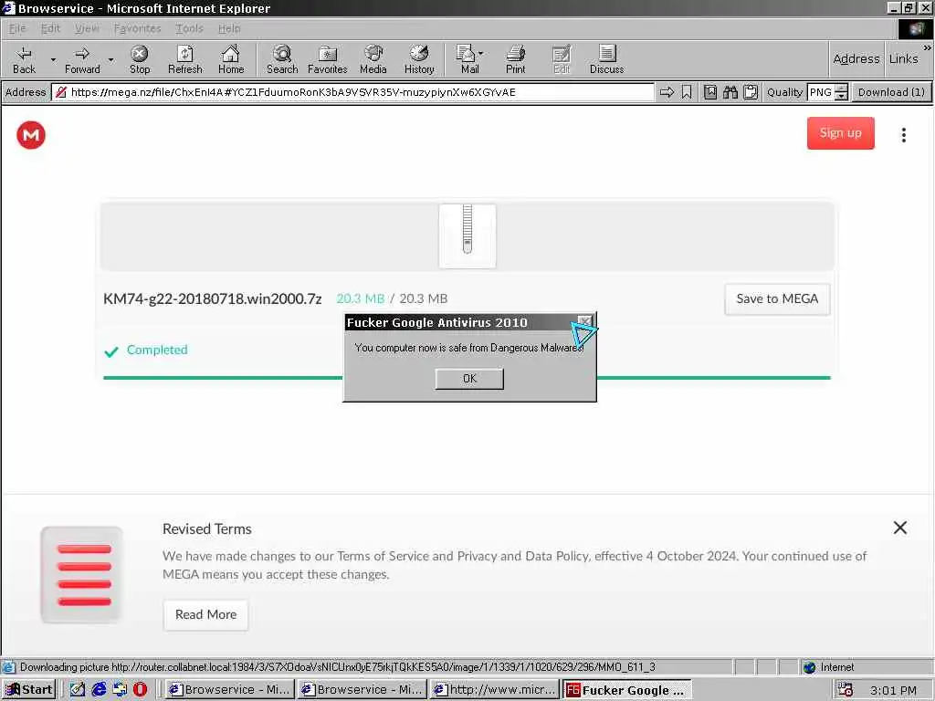Click the KM74-g22-20180718.win2000.7z file name

click(212, 298)
